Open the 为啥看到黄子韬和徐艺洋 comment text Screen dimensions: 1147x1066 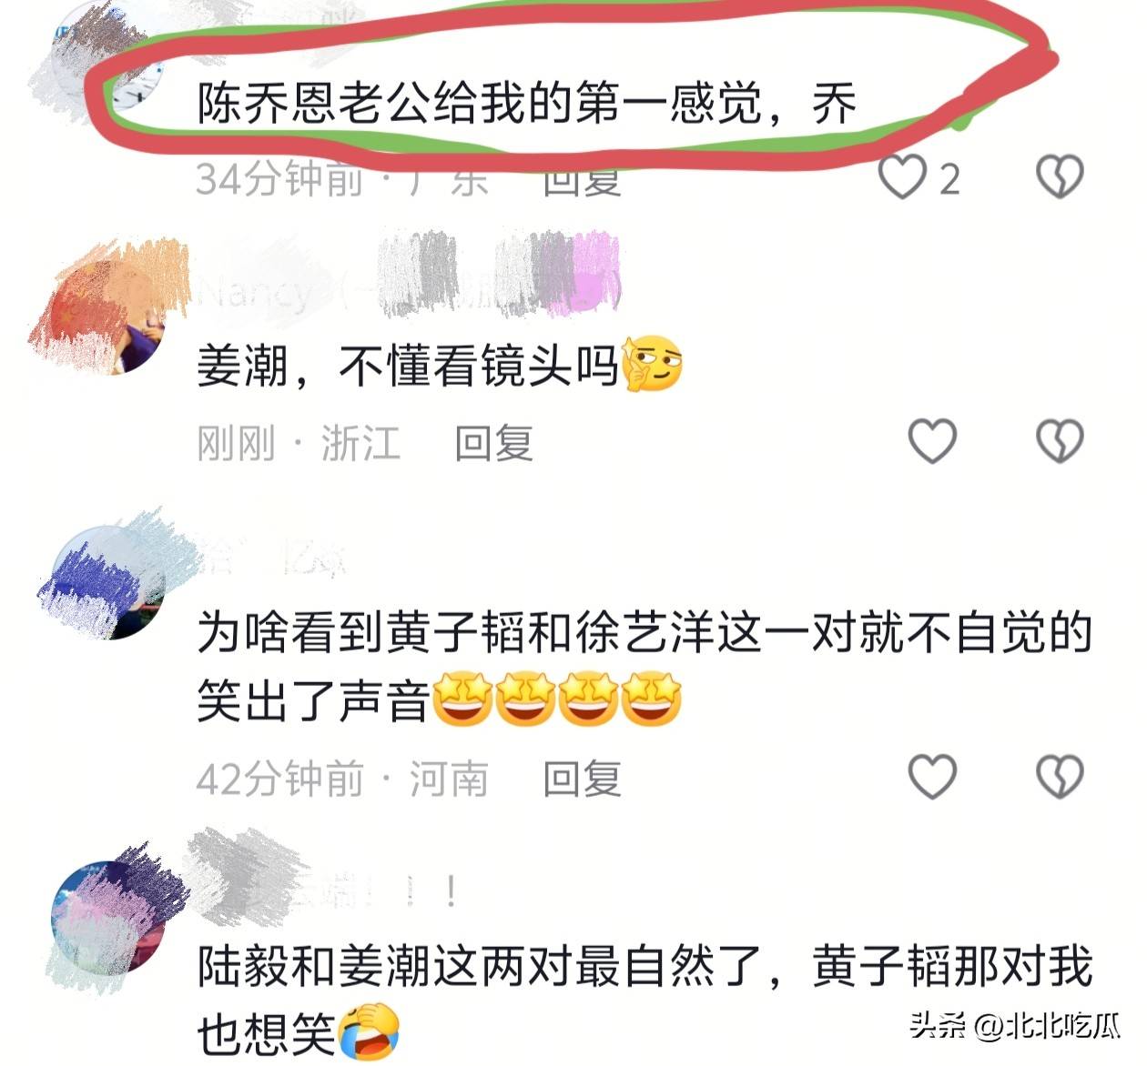pos(645,667)
